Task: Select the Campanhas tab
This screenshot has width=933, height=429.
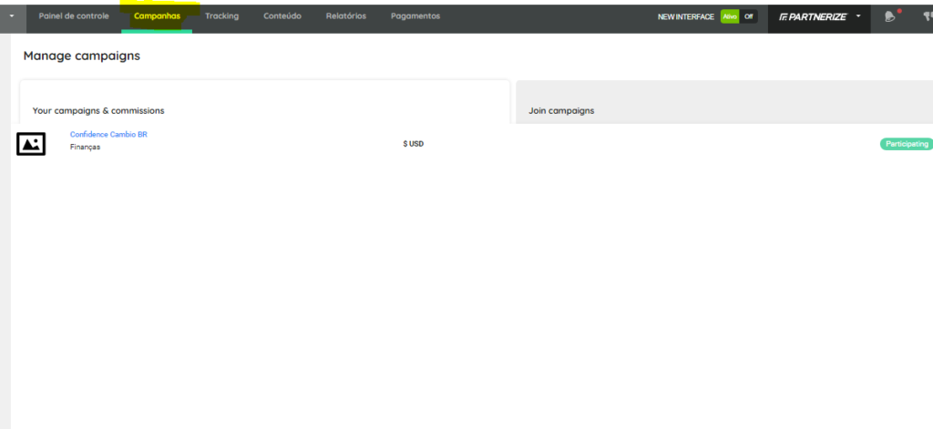Action: point(157,16)
